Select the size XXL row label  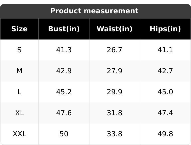click(19, 134)
